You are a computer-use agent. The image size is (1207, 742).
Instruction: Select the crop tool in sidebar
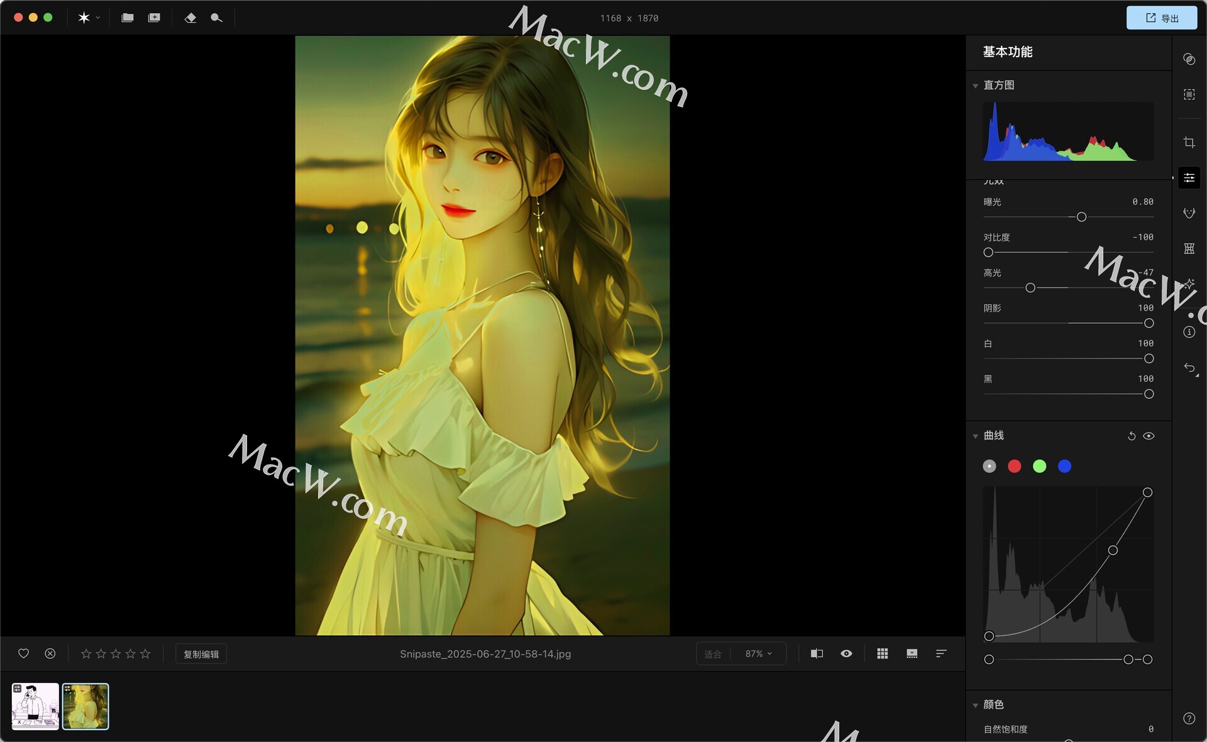(x=1189, y=142)
